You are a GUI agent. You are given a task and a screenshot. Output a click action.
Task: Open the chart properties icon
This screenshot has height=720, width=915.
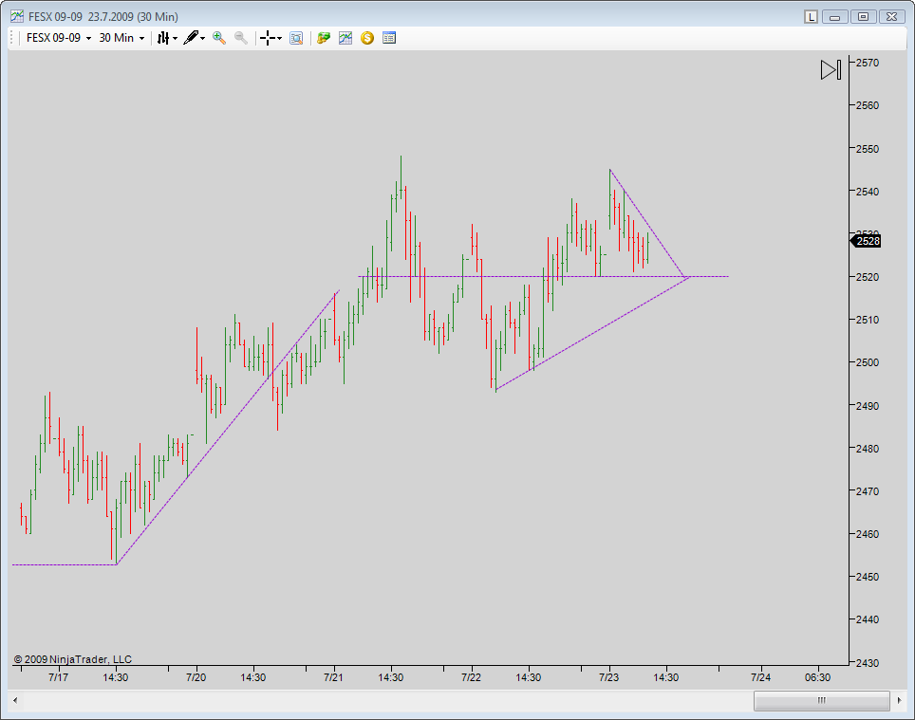[389, 38]
